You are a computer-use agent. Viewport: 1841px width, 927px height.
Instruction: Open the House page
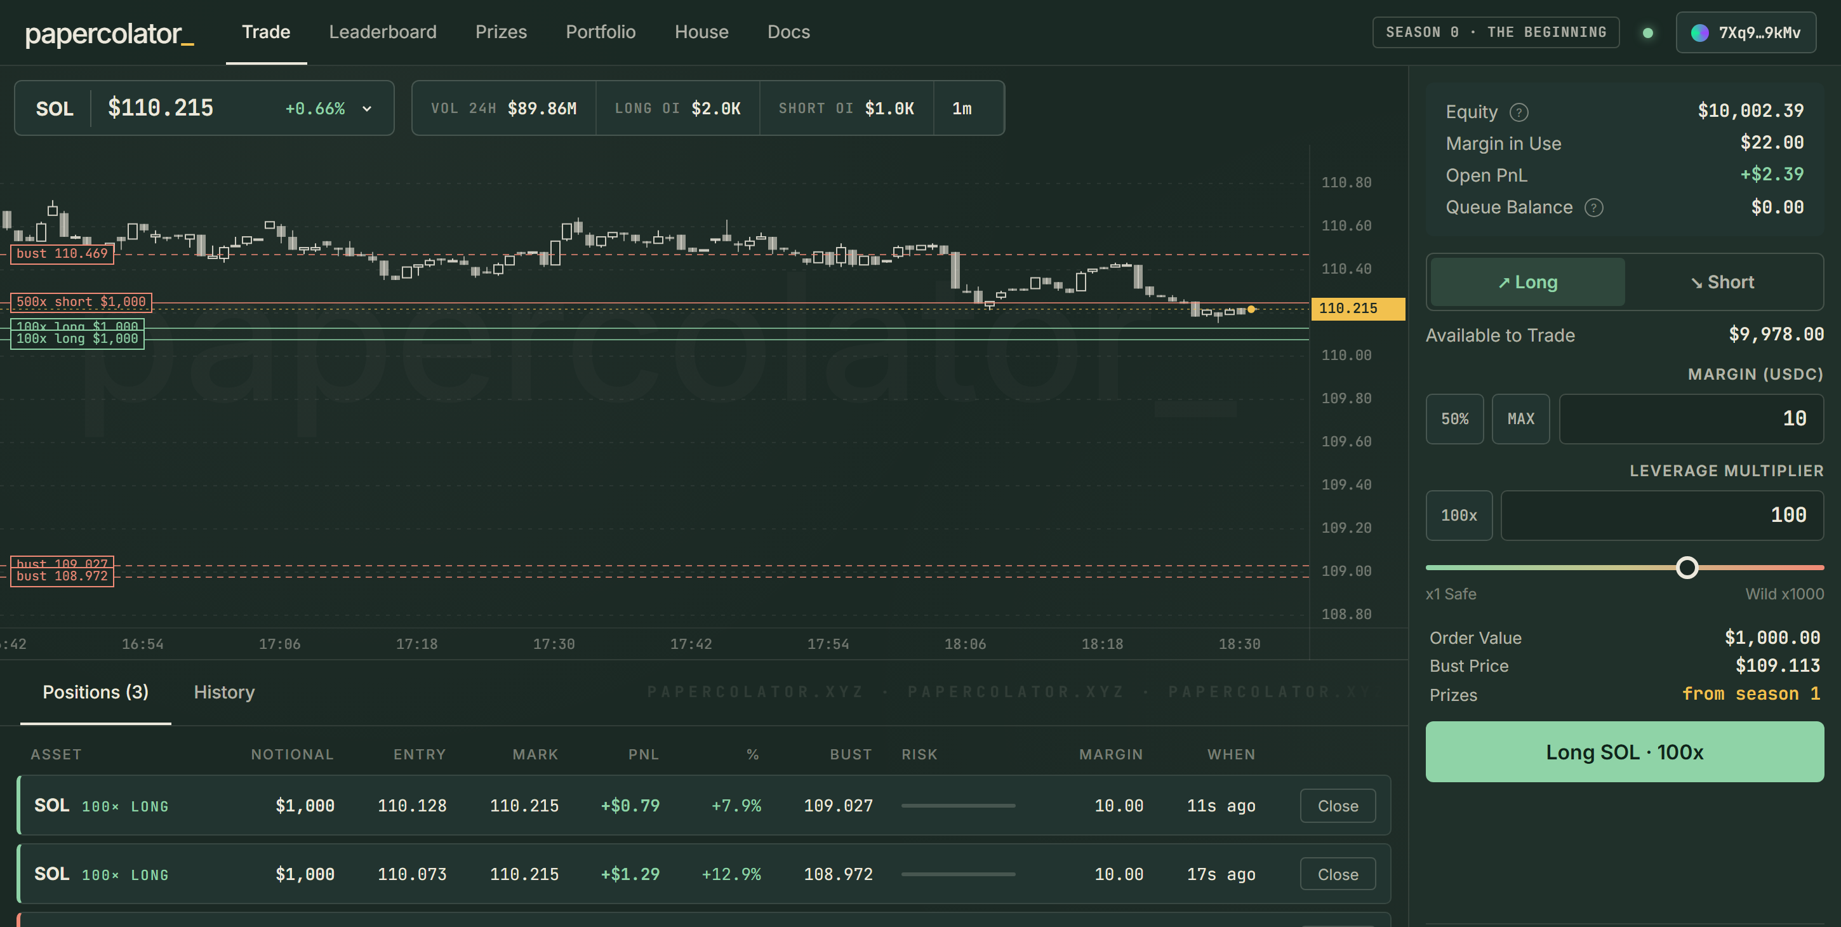701,32
